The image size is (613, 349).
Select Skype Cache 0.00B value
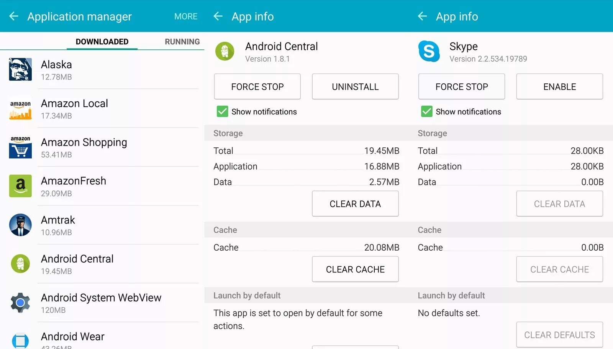[x=592, y=248]
